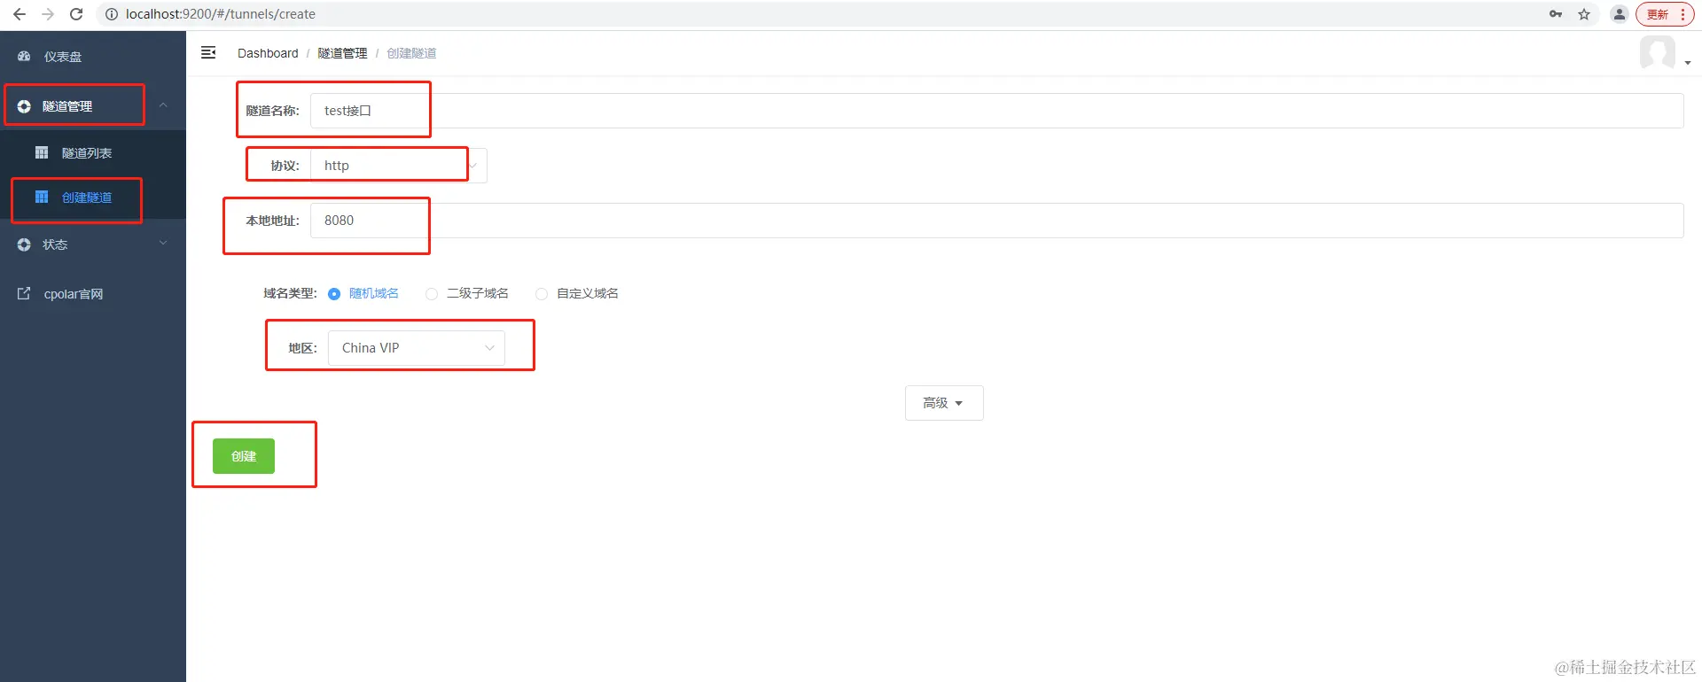Expand the 高级 advanced options
Viewport: 1702px width, 682px height.
(x=944, y=403)
